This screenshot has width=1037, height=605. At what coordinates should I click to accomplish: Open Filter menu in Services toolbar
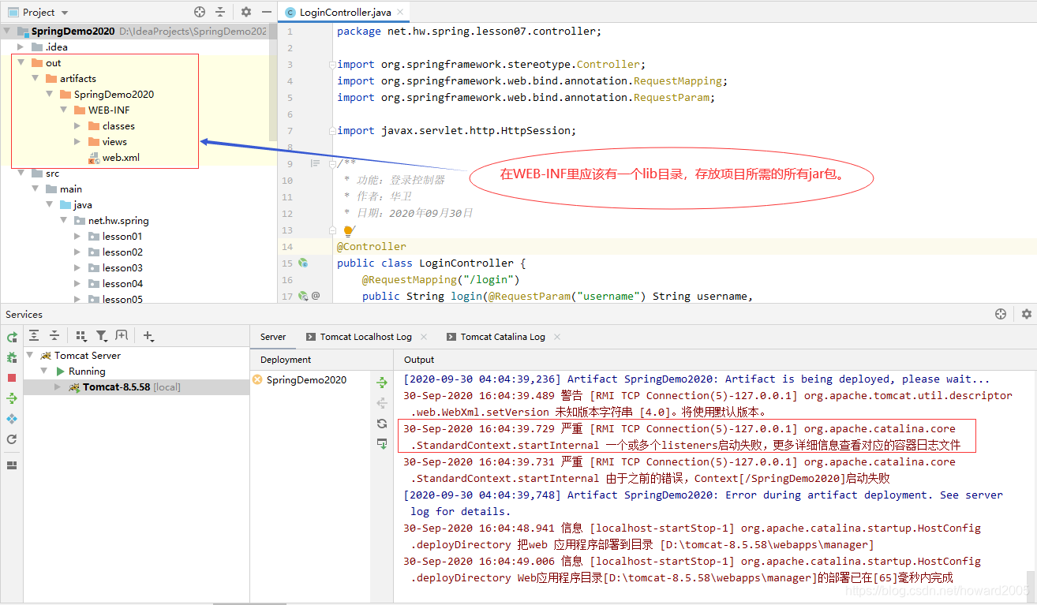[102, 336]
